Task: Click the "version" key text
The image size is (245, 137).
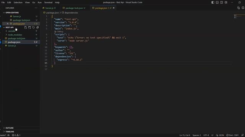Action: point(60,22)
